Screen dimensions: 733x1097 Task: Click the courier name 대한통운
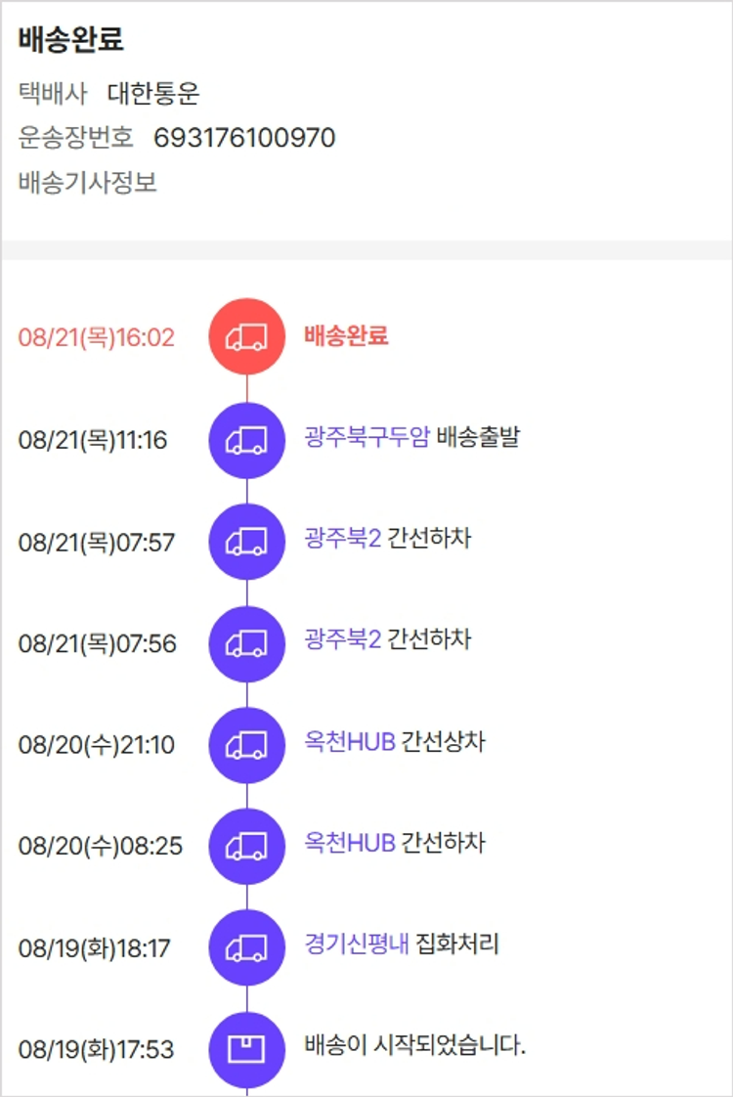[x=153, y=94]
